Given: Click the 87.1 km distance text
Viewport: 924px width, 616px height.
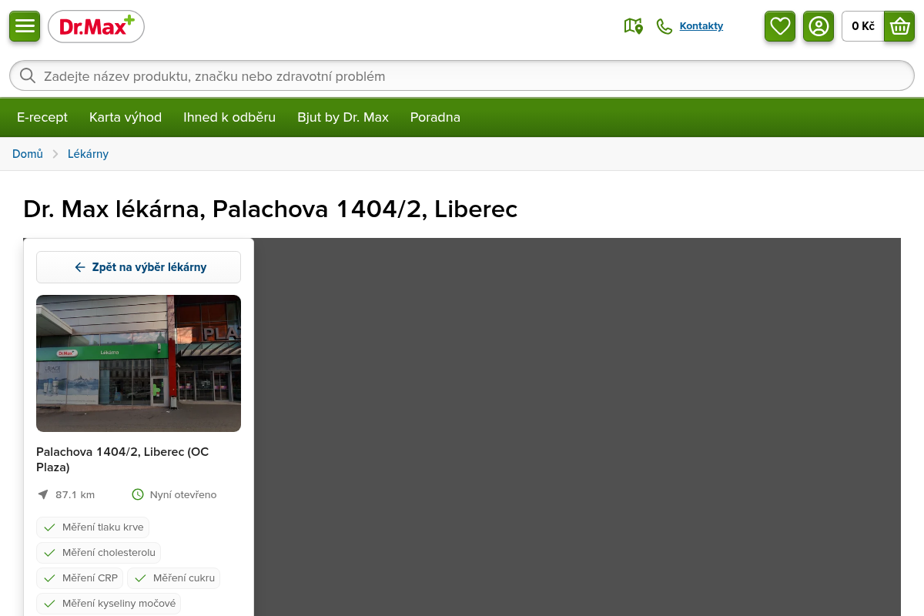Looking at the screenshot, I should pos(75,494).
